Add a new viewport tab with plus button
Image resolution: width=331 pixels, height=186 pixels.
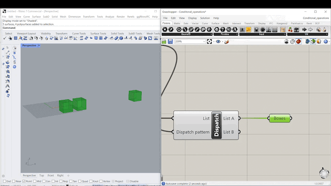tap(68, 176)
